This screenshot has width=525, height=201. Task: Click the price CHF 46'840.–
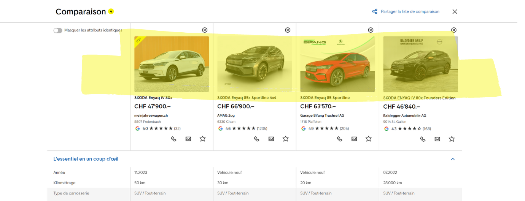point(402,106)
